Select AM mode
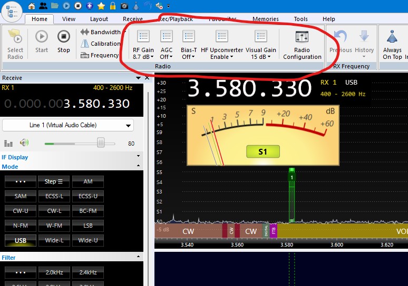 88,181
